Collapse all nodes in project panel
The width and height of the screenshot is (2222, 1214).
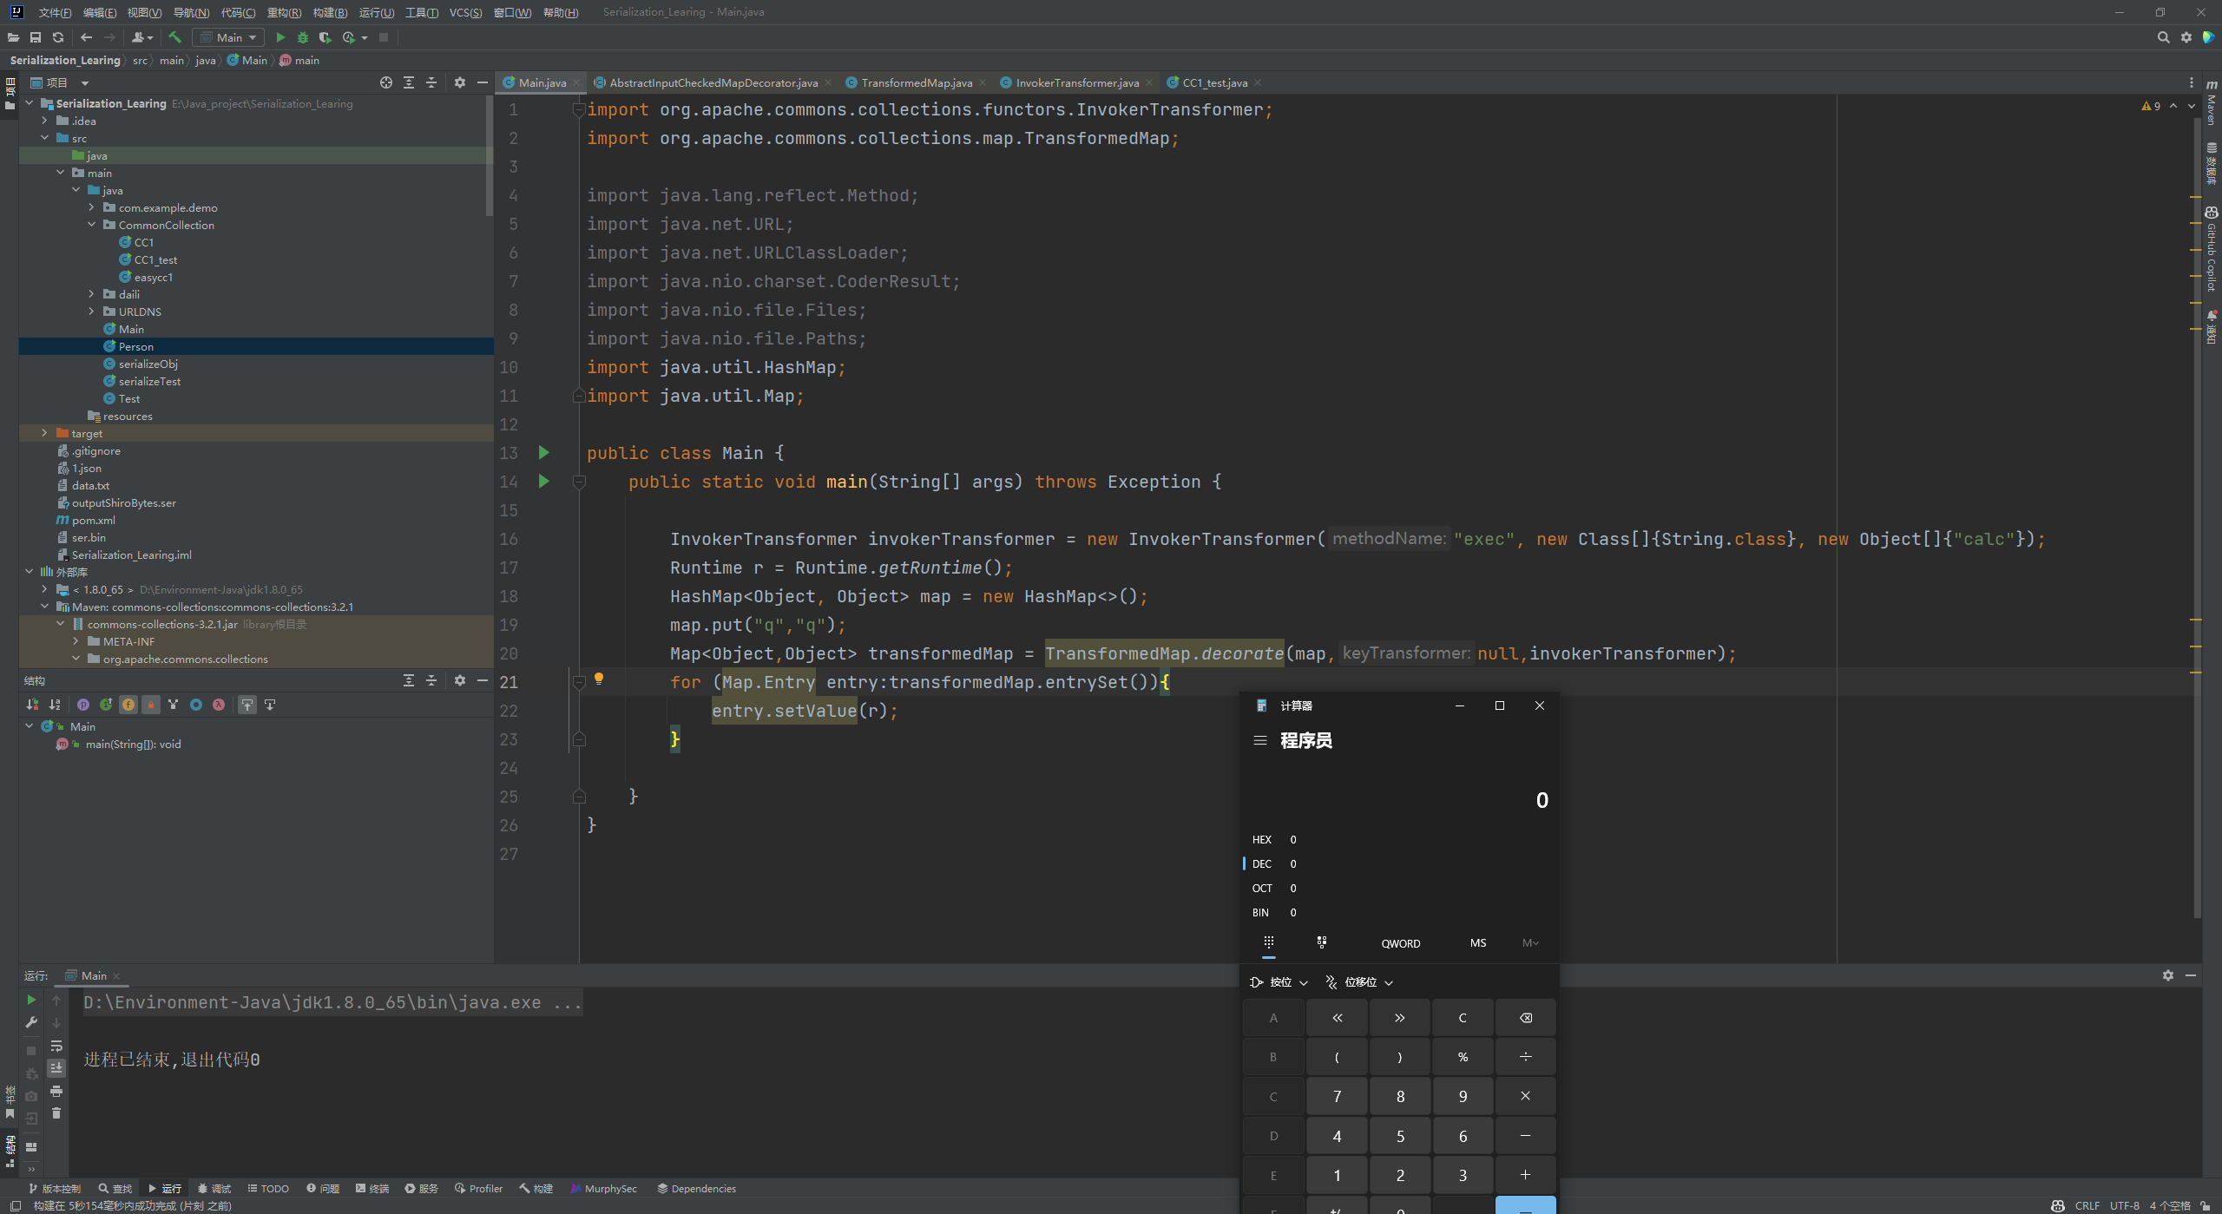pyautogui.click(x=431, y=82)
